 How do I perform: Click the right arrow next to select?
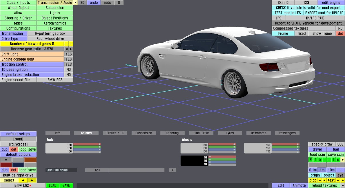pos(32,180)
